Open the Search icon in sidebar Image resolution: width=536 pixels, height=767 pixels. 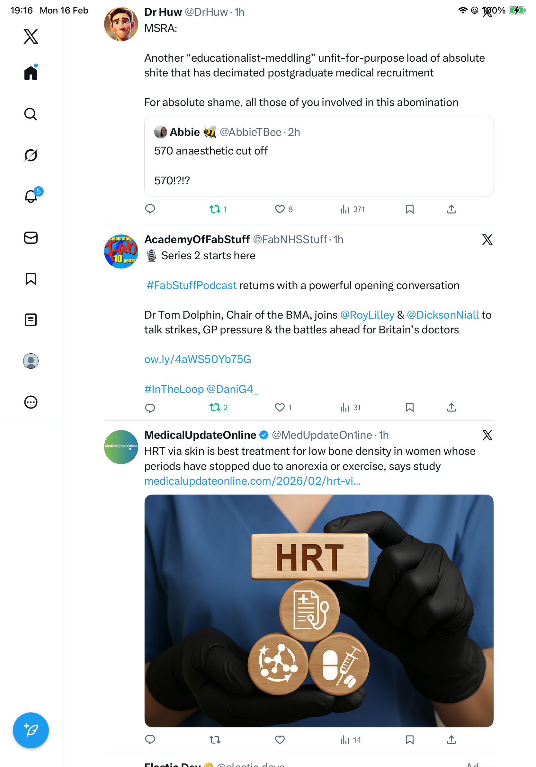pos(31,114)
